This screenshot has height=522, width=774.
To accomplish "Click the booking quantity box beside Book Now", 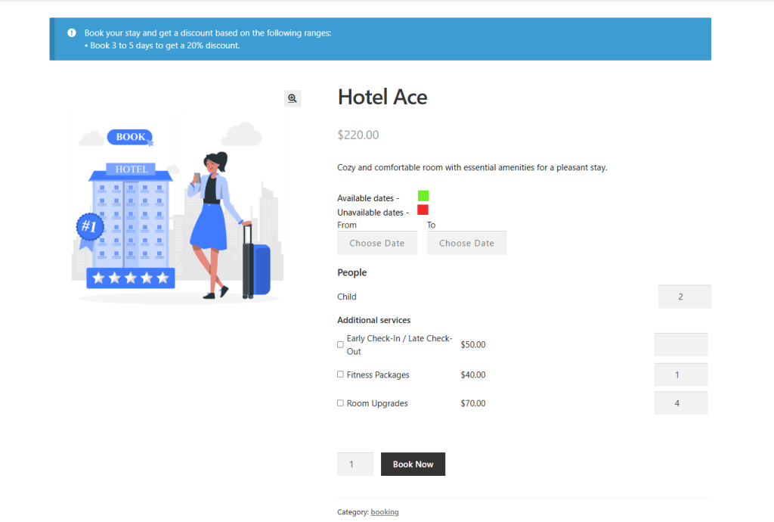I will click(x=355, y=464).
